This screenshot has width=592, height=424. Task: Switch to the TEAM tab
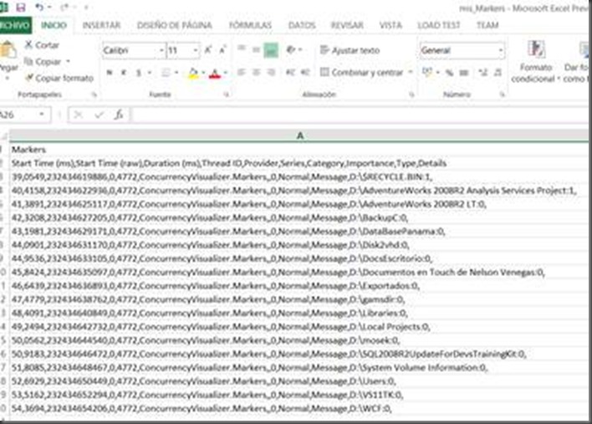click(487, 25)
